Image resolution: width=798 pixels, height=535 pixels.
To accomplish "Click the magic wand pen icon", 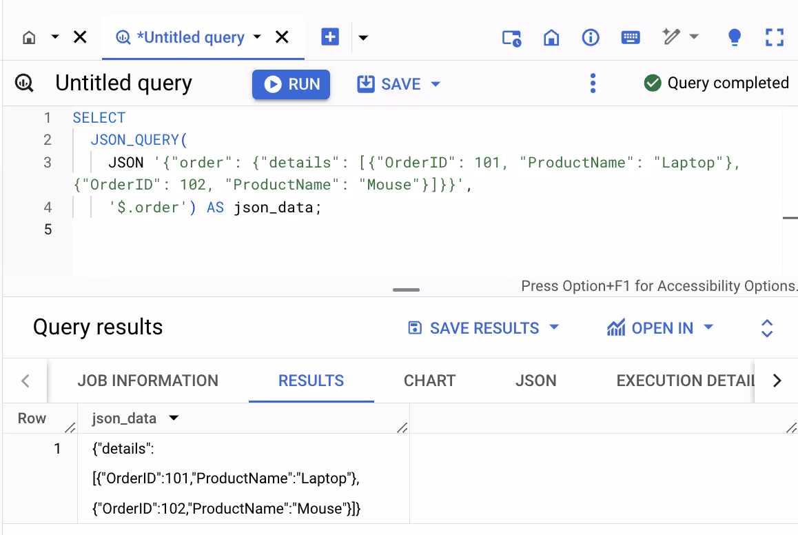I will [671, 36].
